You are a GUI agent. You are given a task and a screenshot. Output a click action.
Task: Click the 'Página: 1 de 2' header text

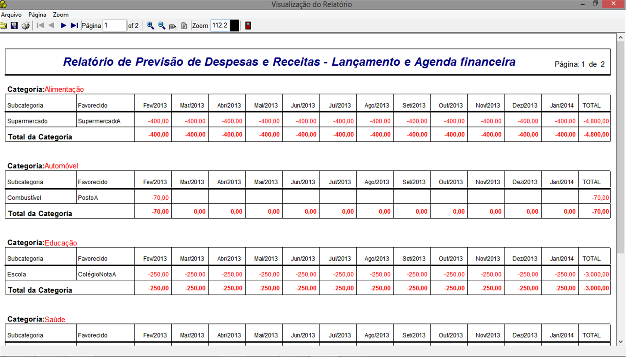(580, 64)
